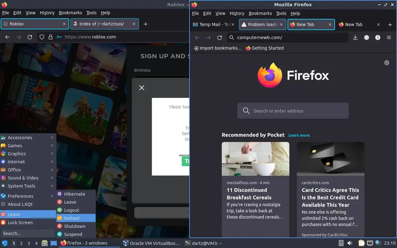Click the breakfast cereal article thumbnail
This screenshot has width=397, height=248.
coord(256,159)
